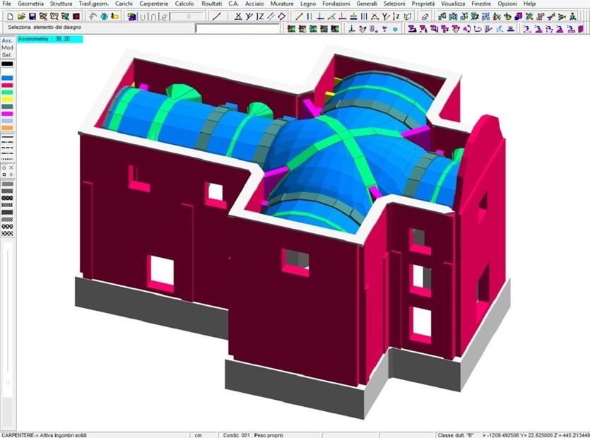The height and width of the screenshot is (438, 590).
Task: Open the Geometria menu
Action: pos(30,4)
